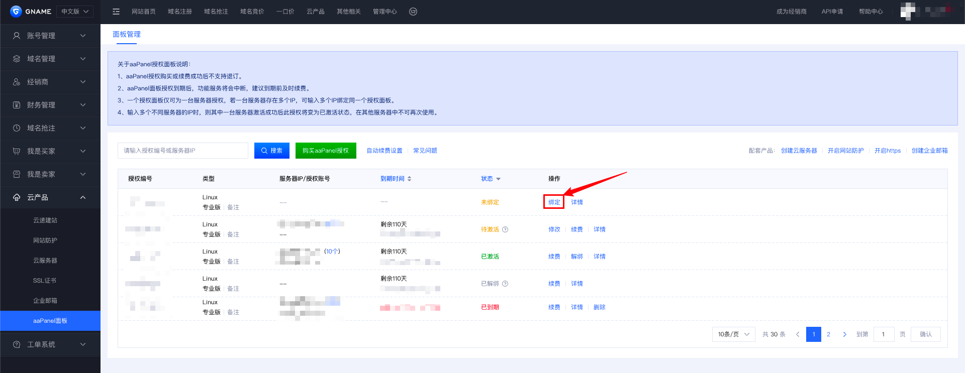The image size is (965, 373).
Task: Focus the 授权编号 or 服务器IP search field
Action: pyautogui.click(x=183, y=151)
